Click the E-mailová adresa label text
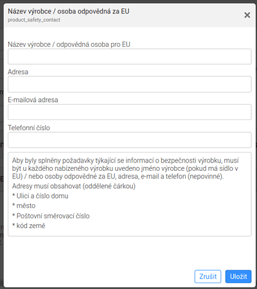This screenshot has width=257, height=289. click(x=33, y=100)
